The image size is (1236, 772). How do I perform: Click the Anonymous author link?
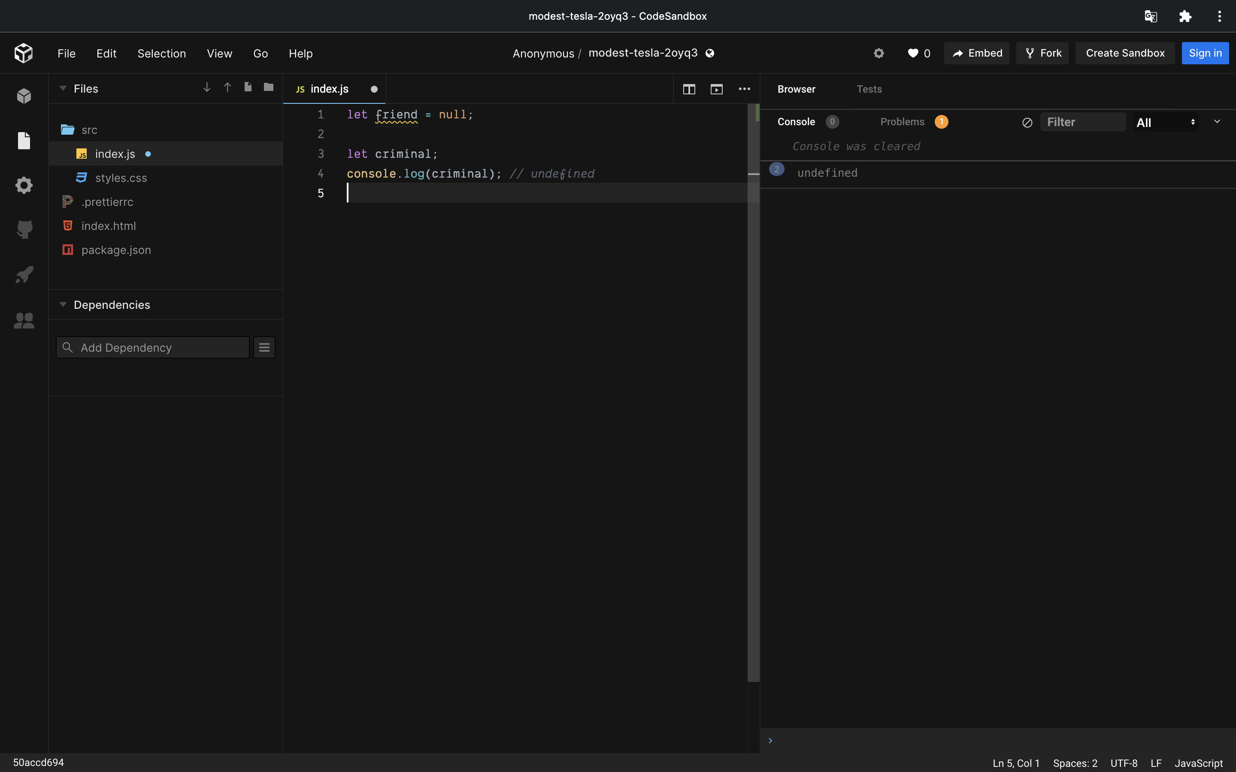pos(543,54)
